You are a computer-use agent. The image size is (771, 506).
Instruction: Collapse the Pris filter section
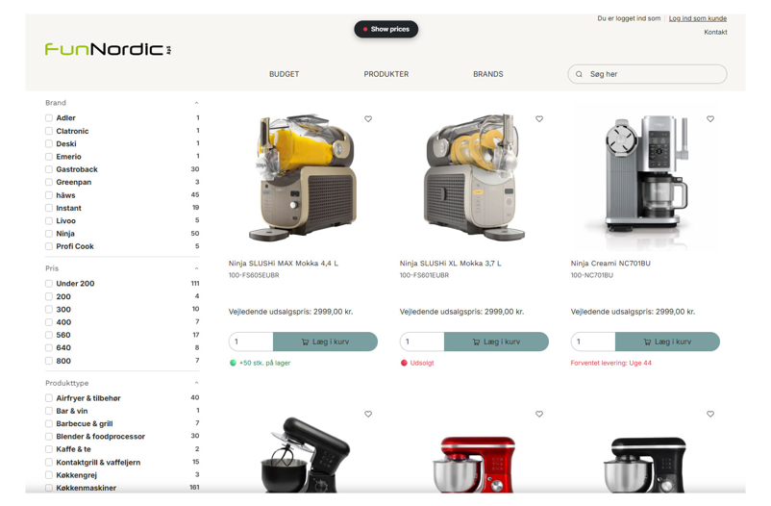pyautogui.click(x=196, y=268)
